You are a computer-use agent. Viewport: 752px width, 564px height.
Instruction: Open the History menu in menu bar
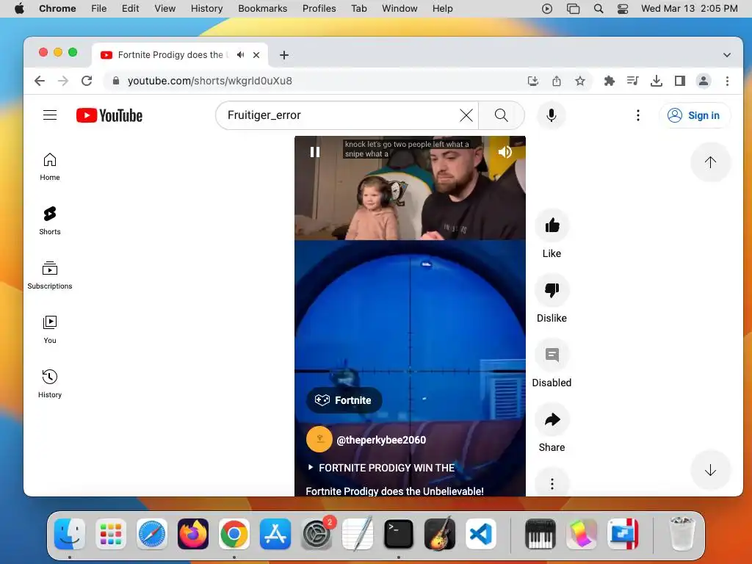[206, 8]
